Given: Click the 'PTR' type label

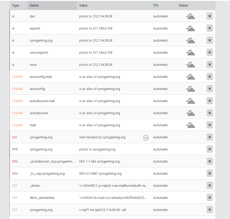Looking at the screenshot, I should [15, 149].
